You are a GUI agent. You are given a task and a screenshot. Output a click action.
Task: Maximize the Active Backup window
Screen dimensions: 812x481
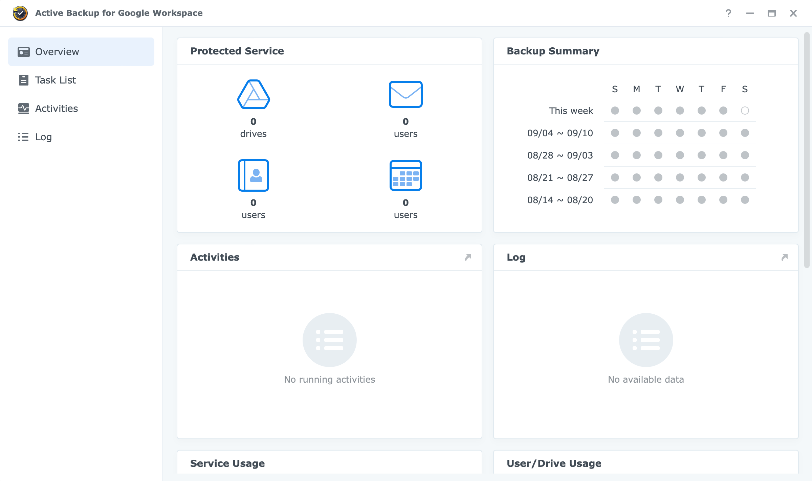(772, 13)
